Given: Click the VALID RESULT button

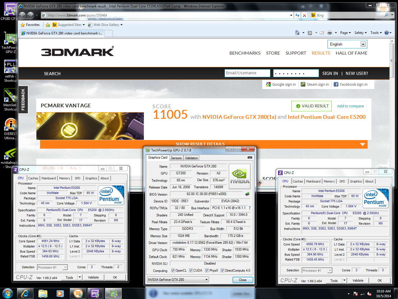Looking at the screenshot, I should coord(312,106).
